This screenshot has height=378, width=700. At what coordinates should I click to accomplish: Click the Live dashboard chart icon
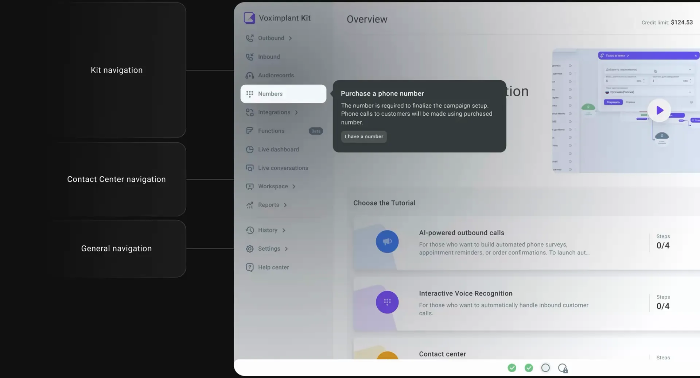point(250,150)
